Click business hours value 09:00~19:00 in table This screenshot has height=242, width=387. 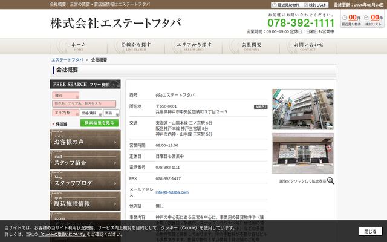click(167, 145)
